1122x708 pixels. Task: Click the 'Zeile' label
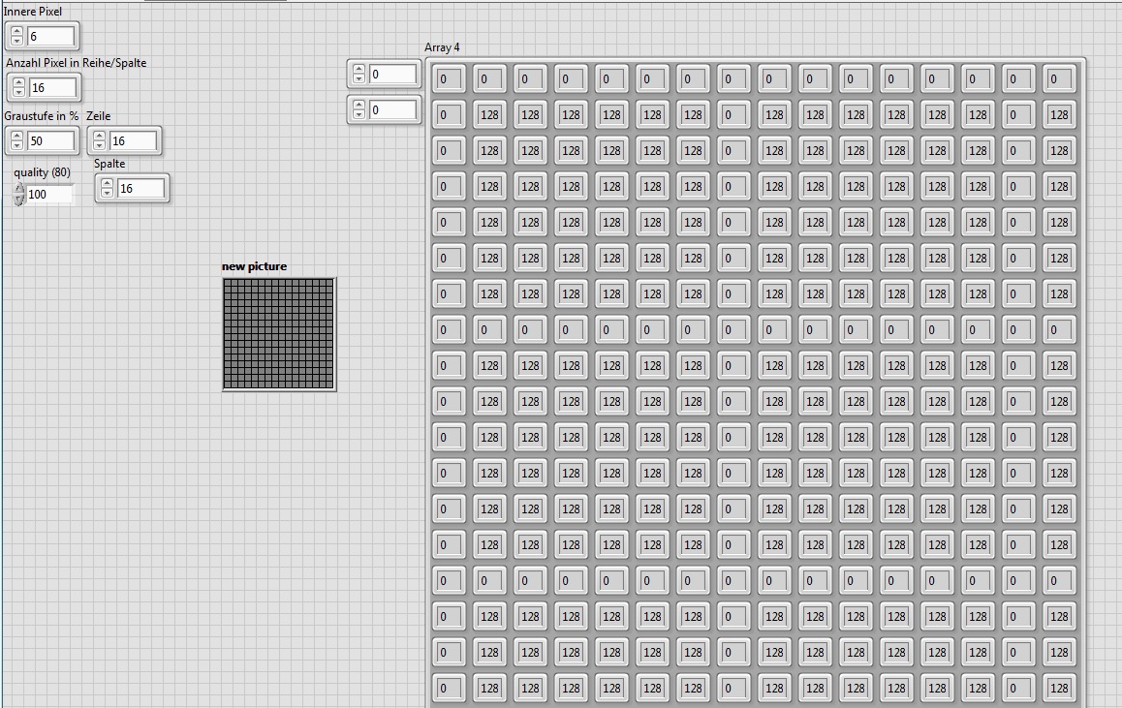pyautogui.click(x=99, y=116)
